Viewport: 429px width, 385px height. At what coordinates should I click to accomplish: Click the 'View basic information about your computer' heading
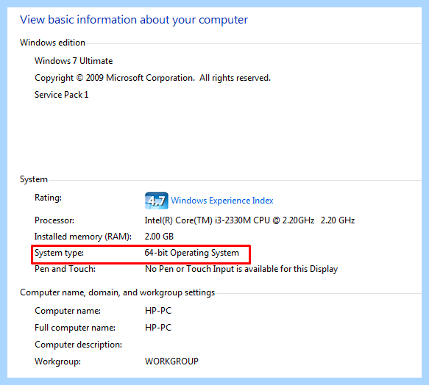coord(134,20)
